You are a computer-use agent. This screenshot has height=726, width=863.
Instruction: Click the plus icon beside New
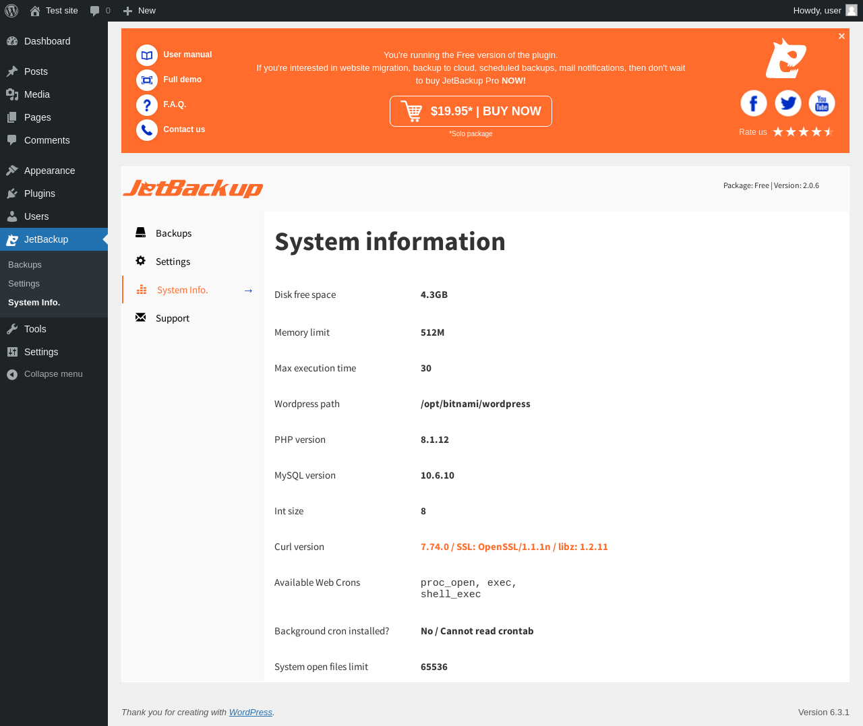pyautogui.click(x=127, y=11)
